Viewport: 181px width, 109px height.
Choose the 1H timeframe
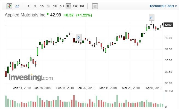point(55,6)
